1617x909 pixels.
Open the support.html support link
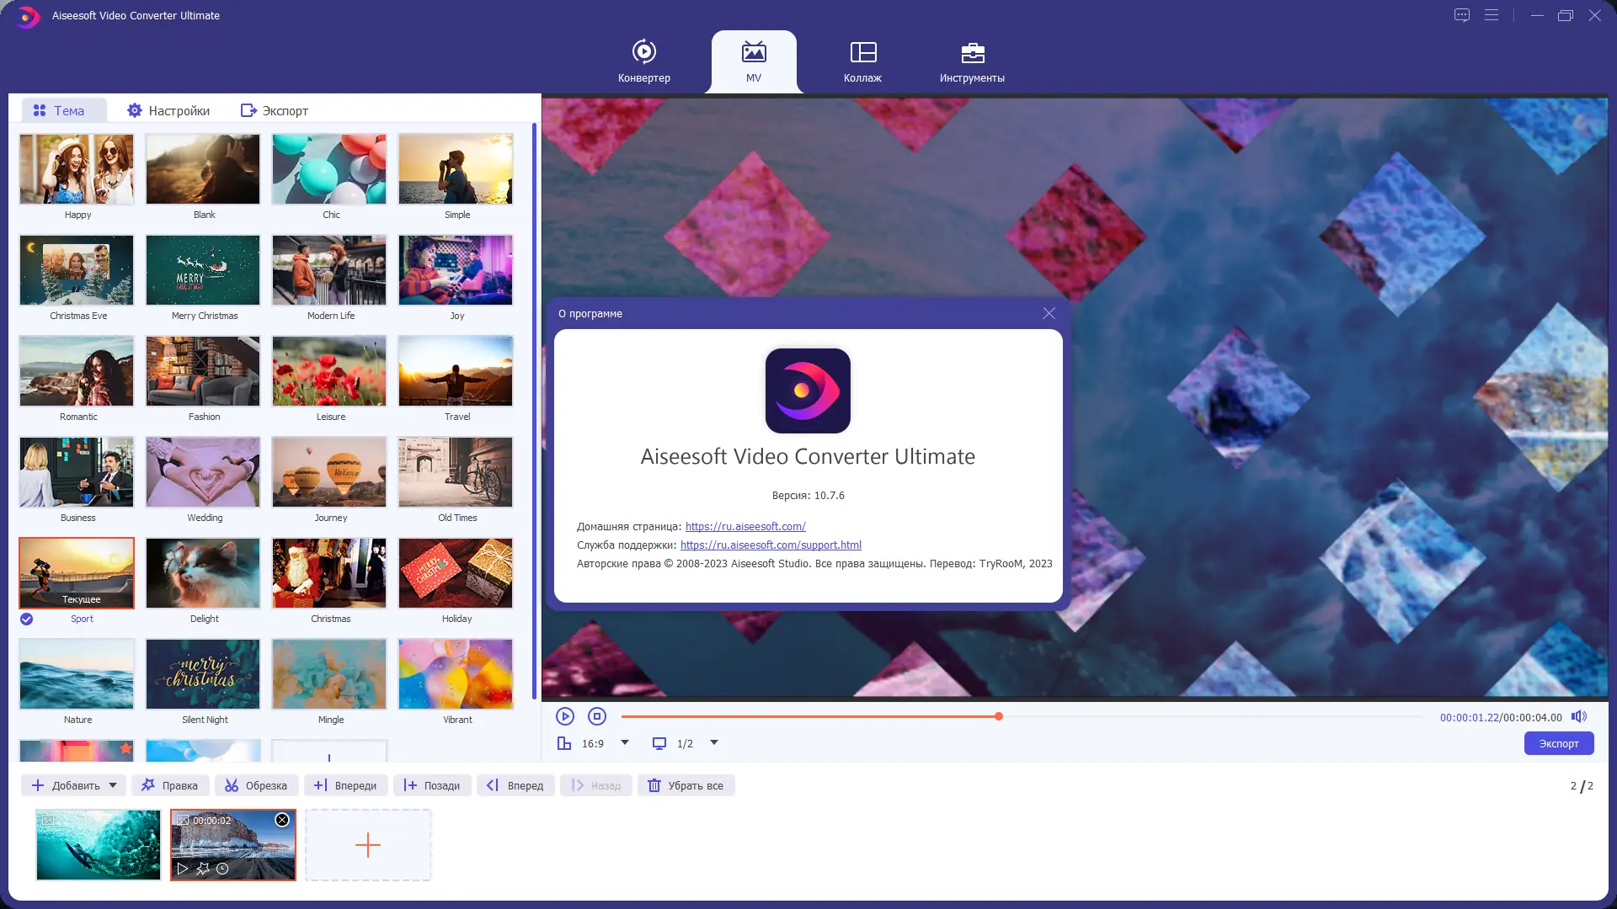coord(771,545)
